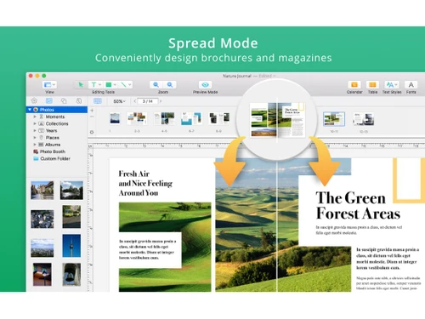
Task: Select the Collections row
Action: [x=57, y=123]
